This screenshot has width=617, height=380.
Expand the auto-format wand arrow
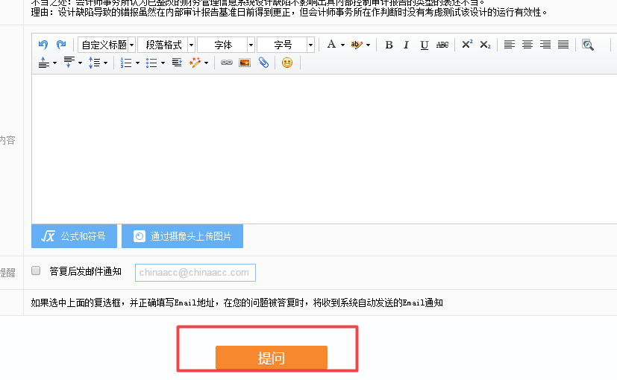(x=206, y=63)
